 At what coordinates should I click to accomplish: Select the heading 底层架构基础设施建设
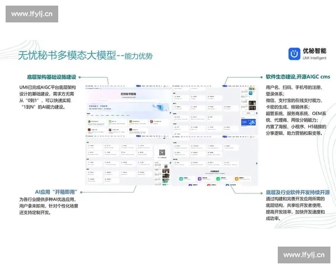[x=52, y=77]
